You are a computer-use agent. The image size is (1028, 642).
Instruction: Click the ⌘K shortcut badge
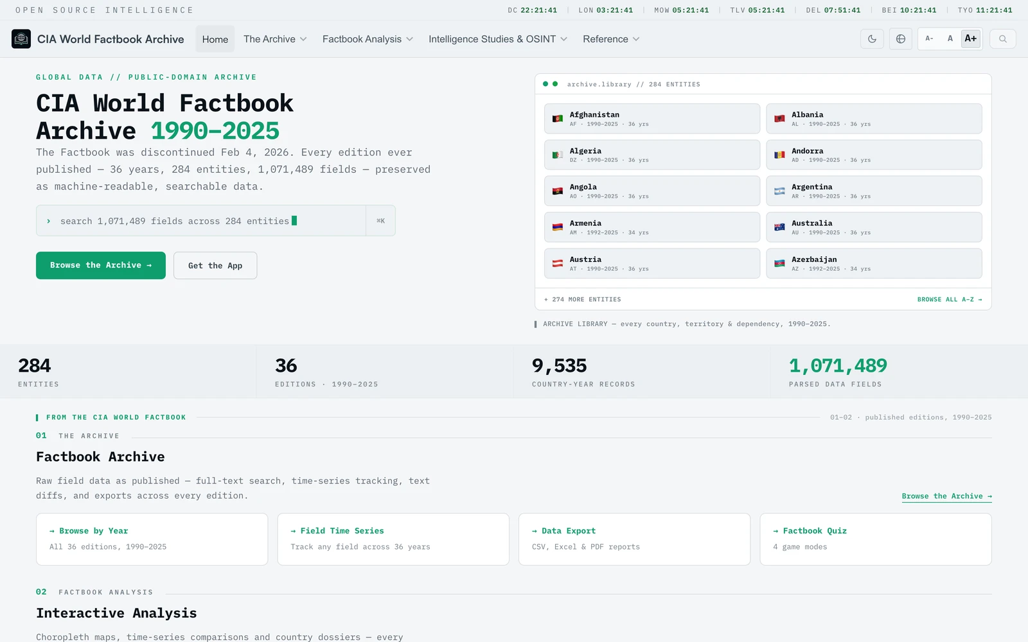coord(380,221)
